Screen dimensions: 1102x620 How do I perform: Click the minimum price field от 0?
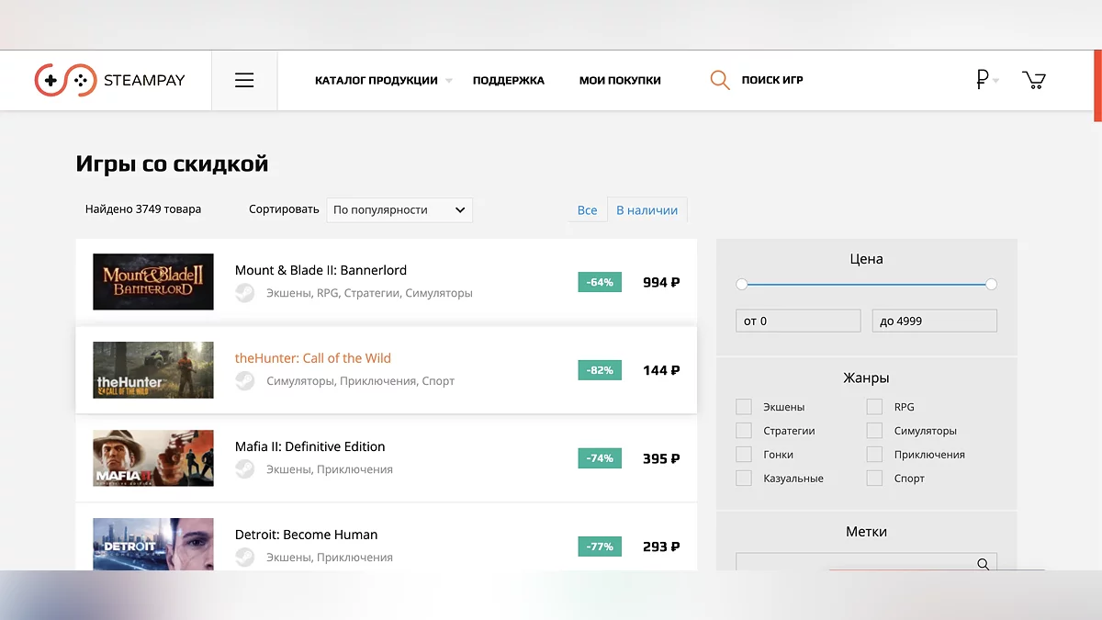tap(798, 321)
